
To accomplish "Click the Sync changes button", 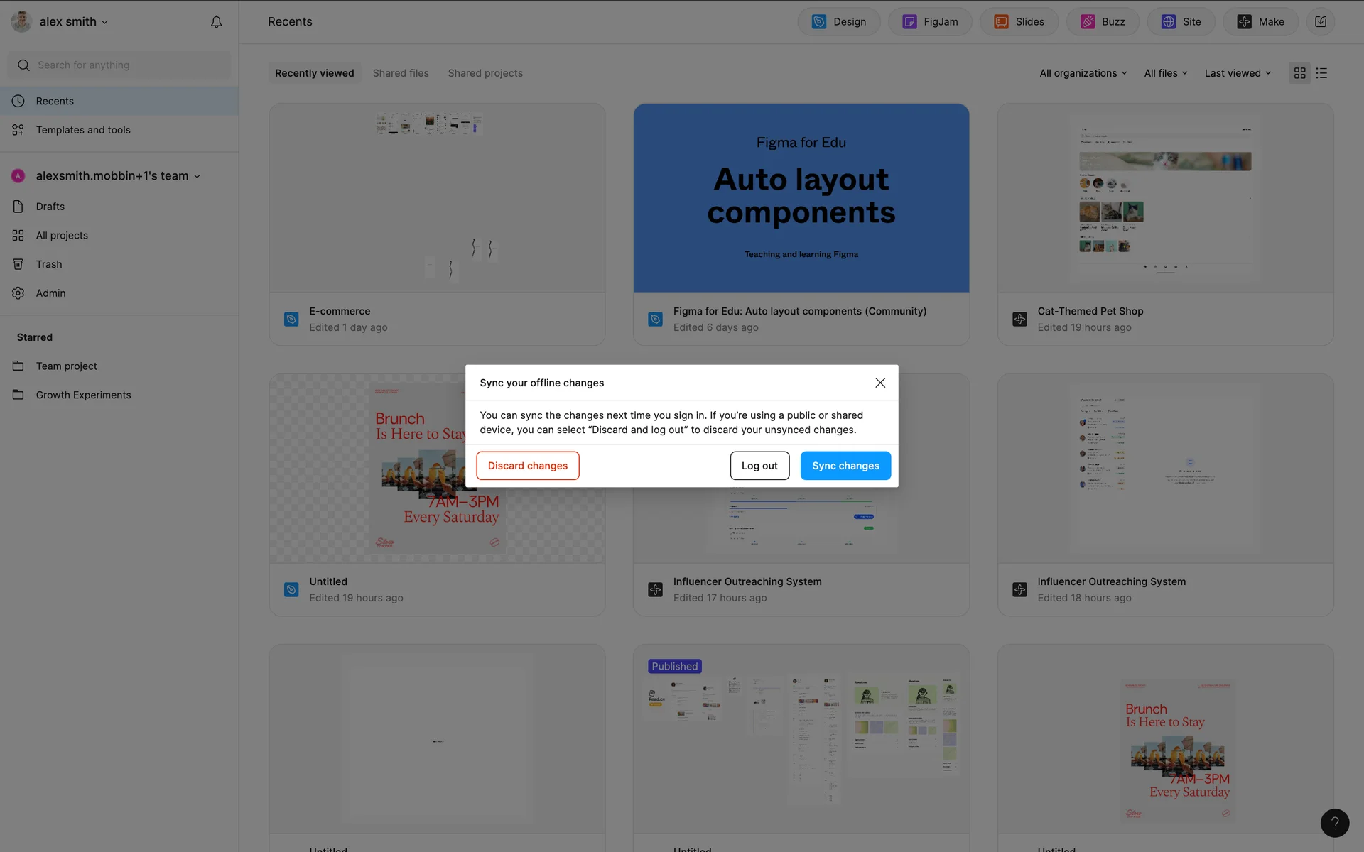I will click(x=845, y=466).
